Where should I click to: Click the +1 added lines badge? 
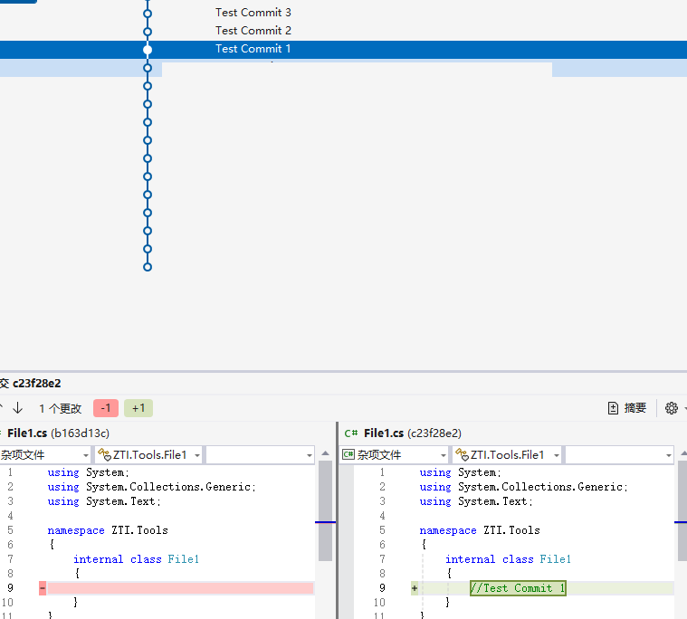tap(138, 408)
